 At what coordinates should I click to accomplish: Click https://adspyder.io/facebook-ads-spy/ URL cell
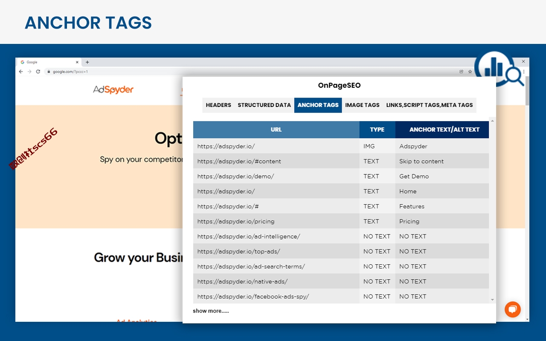click(x=276, y=296)
